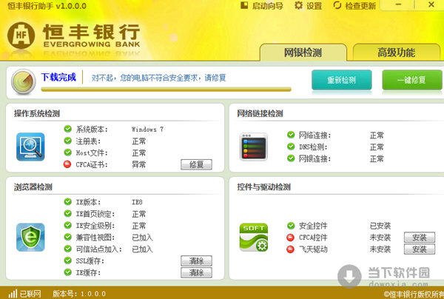Click green check icon beside Host文件
The height and width of the screenshot is (299, 444).
[67, 152]
